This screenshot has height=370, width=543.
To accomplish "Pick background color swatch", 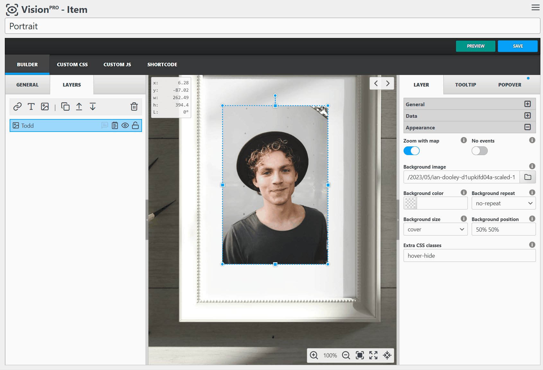I will tap(410, 203).
